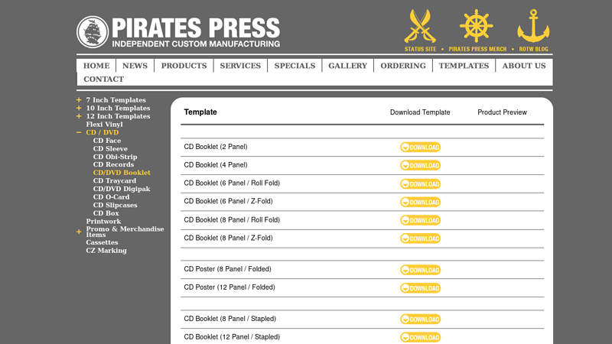Open Services menu
This screenshot has width=612, height=344.
pos(240,66)
